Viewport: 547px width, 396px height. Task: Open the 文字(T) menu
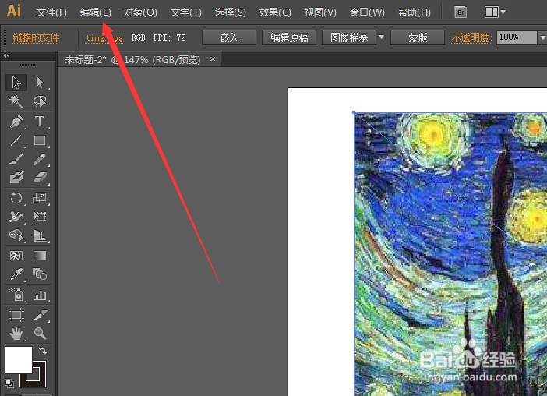coord(185,12)
